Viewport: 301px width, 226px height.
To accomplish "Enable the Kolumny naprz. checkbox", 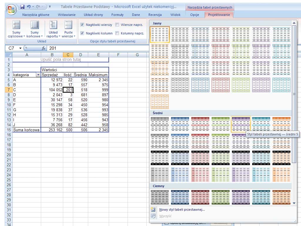I will pos(117,33).
